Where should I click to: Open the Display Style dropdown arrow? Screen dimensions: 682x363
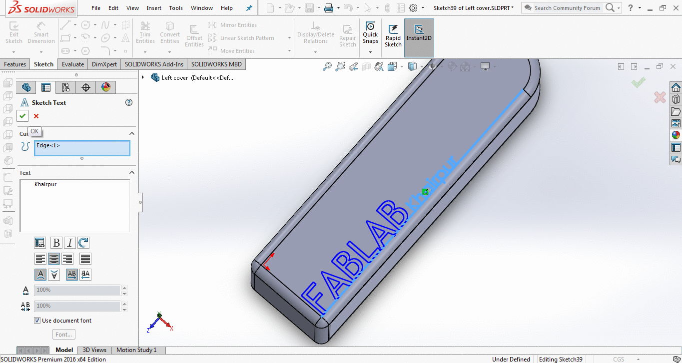[x=421, y=66]
